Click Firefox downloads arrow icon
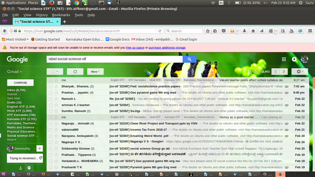Screen dimensions: 315x177 [244, 31]
